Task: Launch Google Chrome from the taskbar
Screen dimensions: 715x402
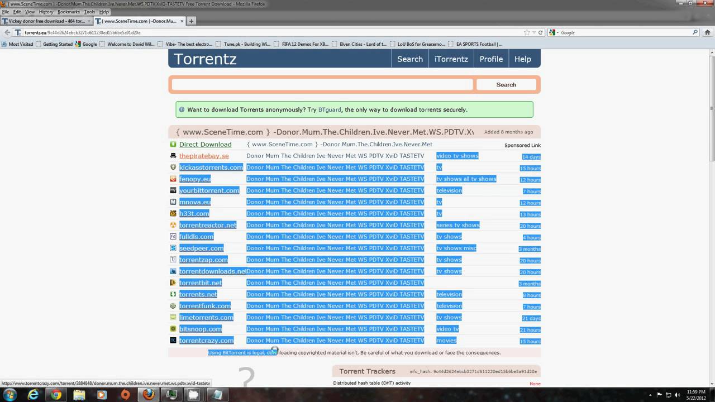Action: coord(56,395)
